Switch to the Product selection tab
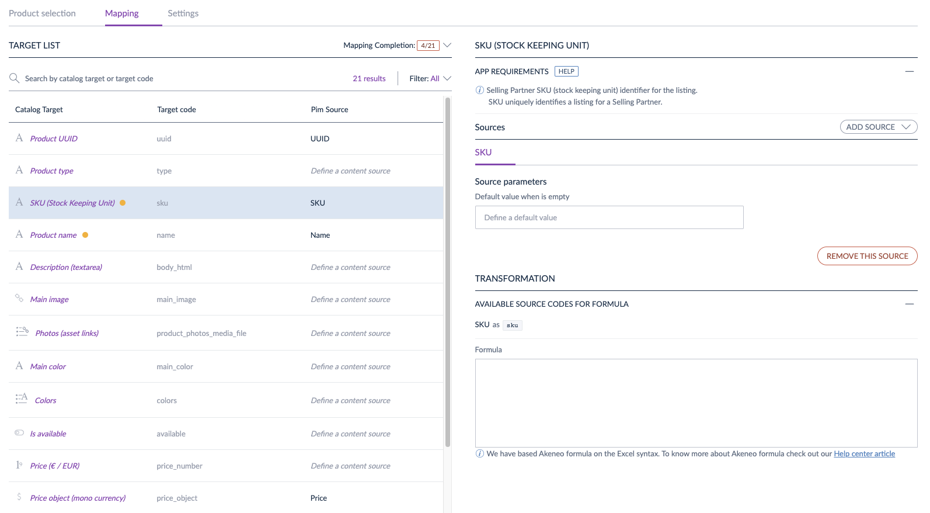 [x=42, y=13]
